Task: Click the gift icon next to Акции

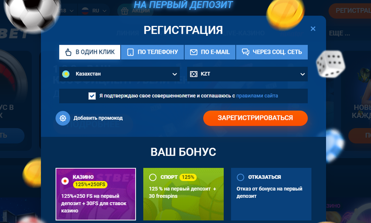Action: pos(125,11)
